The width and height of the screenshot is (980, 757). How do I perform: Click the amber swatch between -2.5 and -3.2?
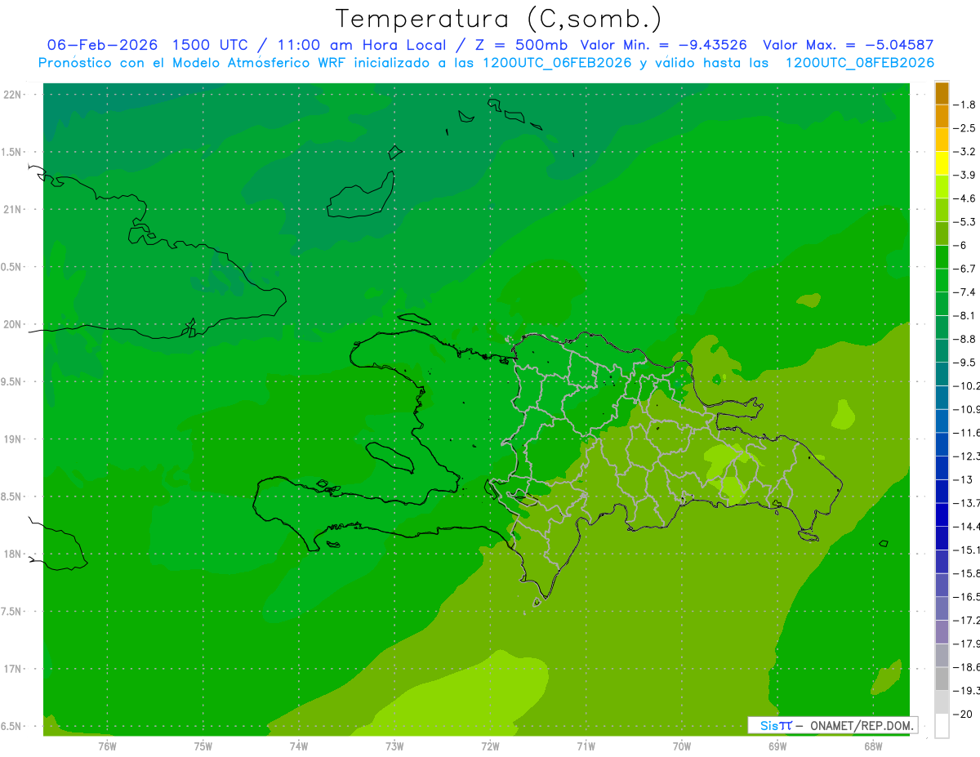pos(942,140)
